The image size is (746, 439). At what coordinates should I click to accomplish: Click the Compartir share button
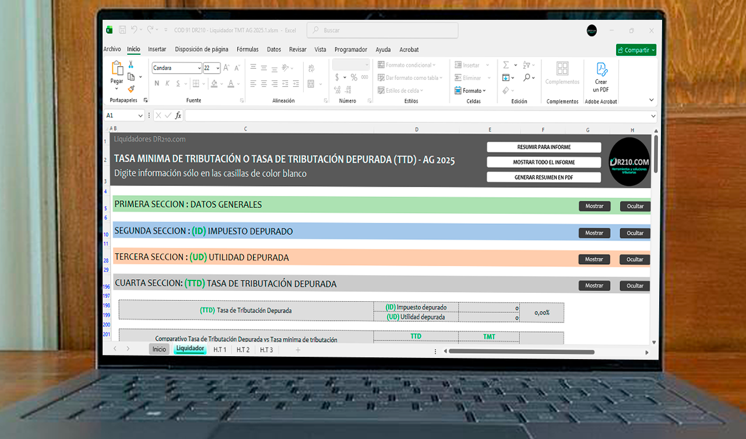(636, 50)
